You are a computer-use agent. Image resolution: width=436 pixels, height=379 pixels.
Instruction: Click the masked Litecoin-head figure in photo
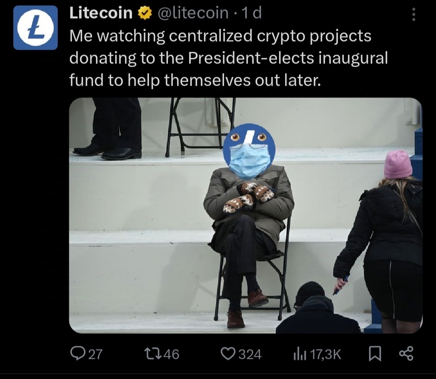pyautogui.click(x=249, y=222)
